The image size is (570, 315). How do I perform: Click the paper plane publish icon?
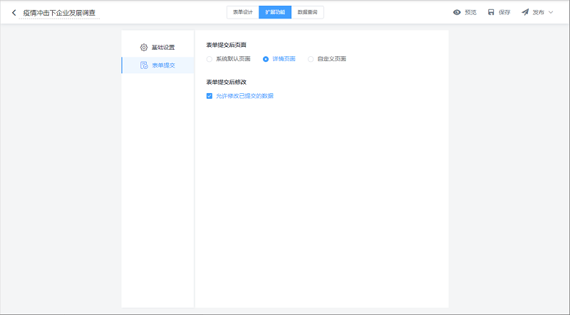525,12
